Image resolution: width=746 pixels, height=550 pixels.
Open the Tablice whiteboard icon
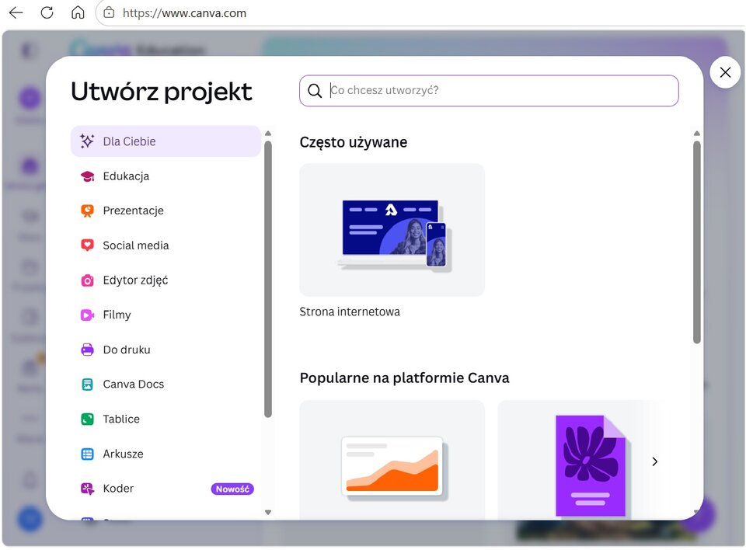coord(87,419)
